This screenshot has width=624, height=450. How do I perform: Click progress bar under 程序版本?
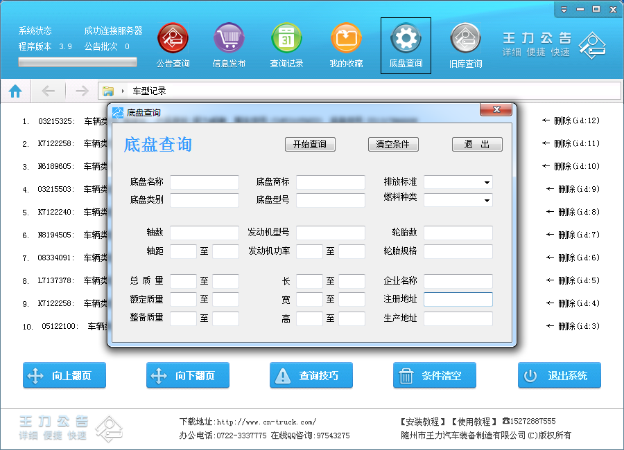78,62
